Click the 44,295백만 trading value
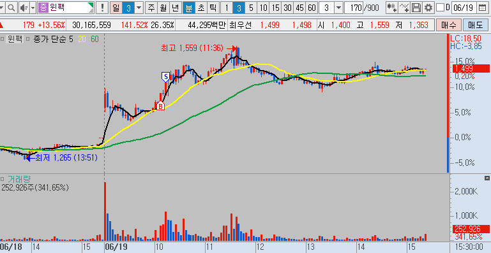 tap(207, 25)
